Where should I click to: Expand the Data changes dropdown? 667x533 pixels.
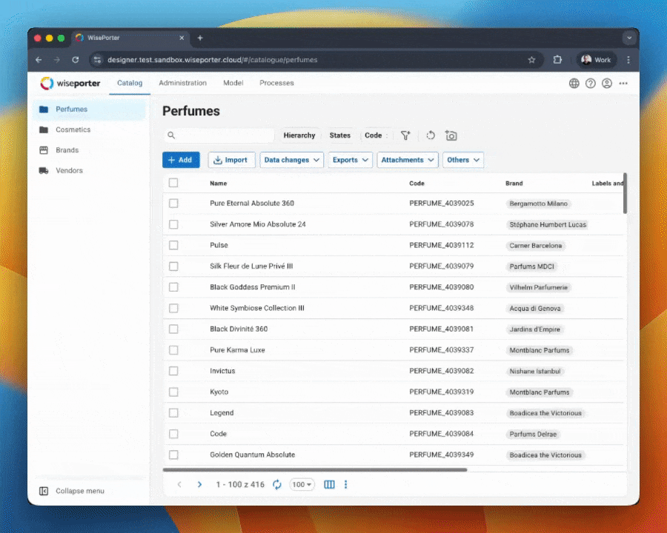click(x=292, y=160)
